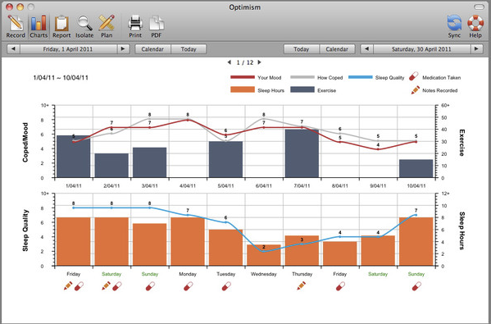Click the 'Coped/Mood' axis title
The image size is (491, 324).
click(25, 142)
